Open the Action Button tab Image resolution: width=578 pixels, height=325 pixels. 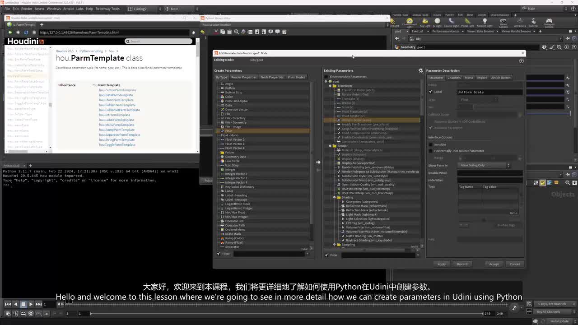point(500,78)
